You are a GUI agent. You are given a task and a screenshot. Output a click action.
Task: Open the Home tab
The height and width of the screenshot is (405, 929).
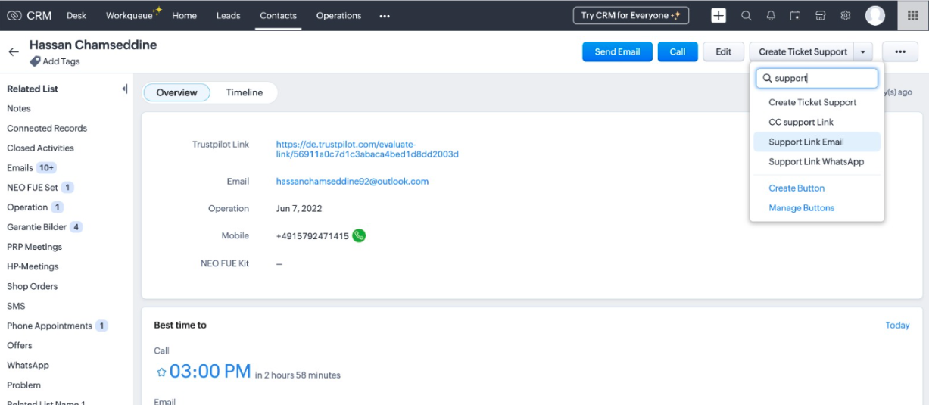(185, 16)
